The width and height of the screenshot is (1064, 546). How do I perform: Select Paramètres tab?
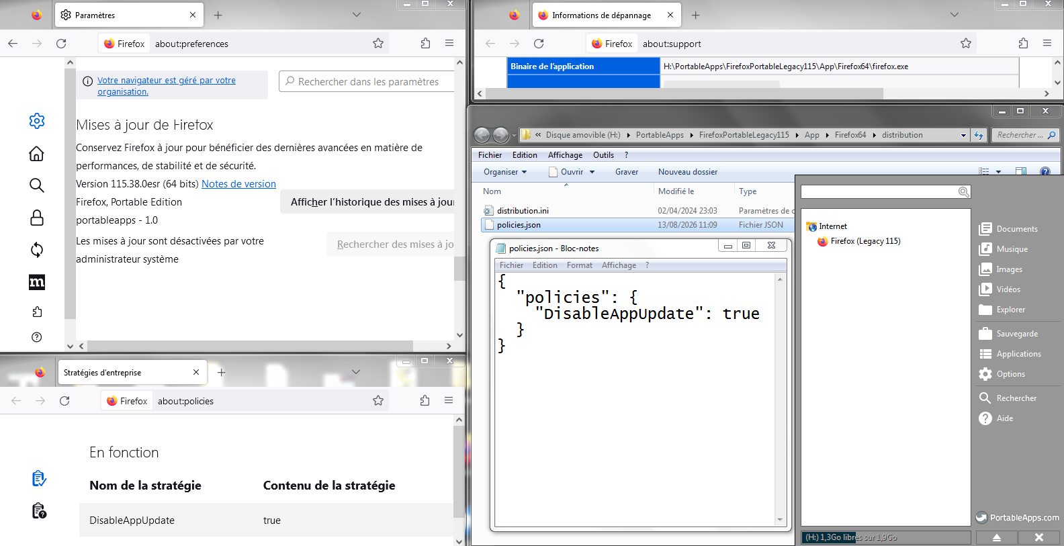point(129,15)
